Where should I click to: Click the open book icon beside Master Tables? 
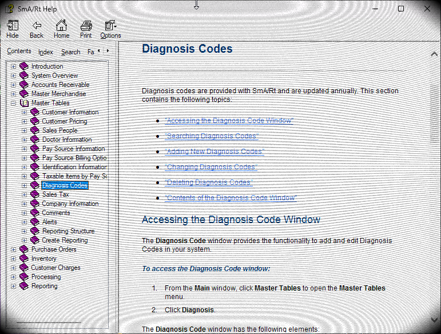[25, 103]
